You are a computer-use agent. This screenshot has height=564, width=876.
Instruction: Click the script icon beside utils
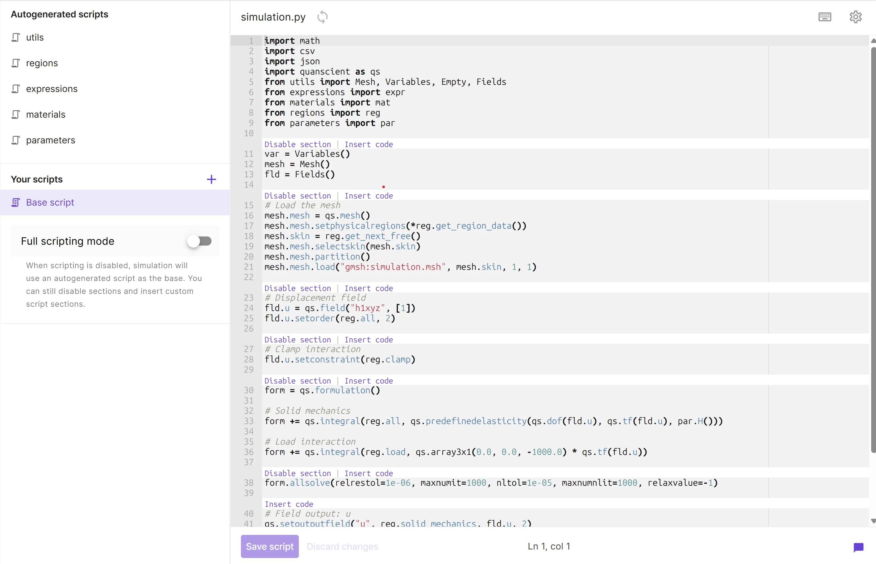[15, 37]
